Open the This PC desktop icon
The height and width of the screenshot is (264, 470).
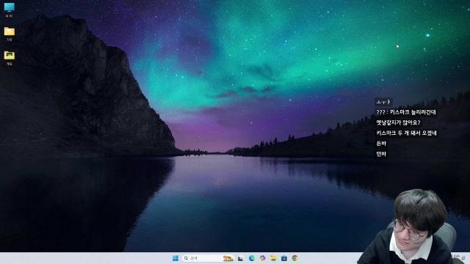10,8
